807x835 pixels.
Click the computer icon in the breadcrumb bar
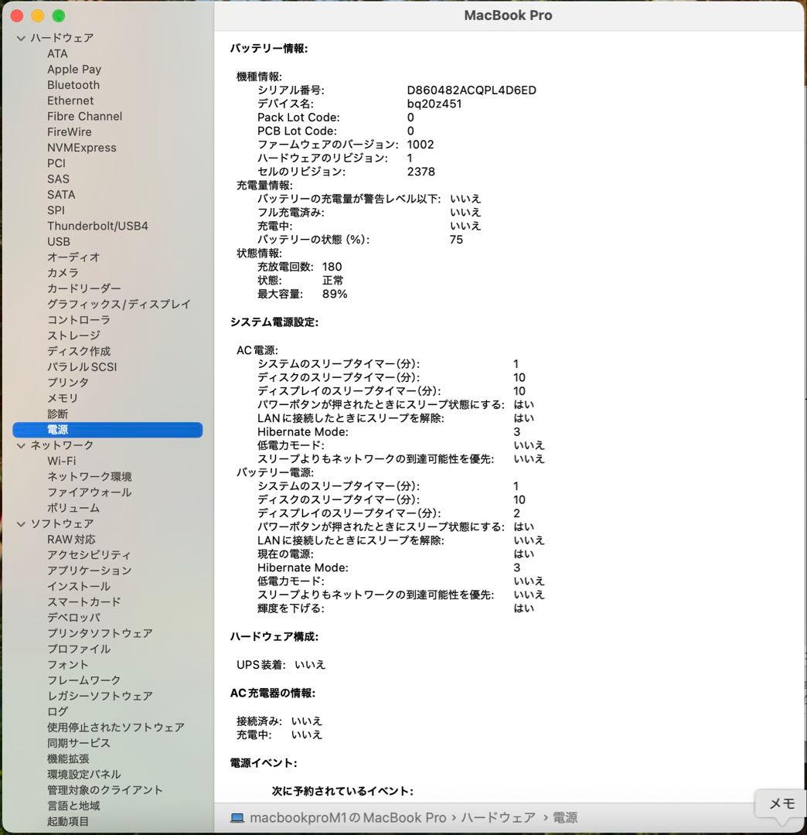click(237, 817)
